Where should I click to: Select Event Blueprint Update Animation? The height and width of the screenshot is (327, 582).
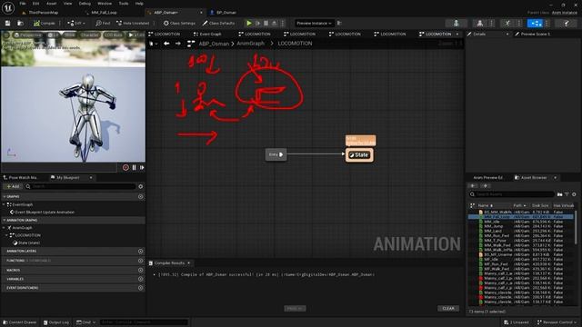(45, 212)
